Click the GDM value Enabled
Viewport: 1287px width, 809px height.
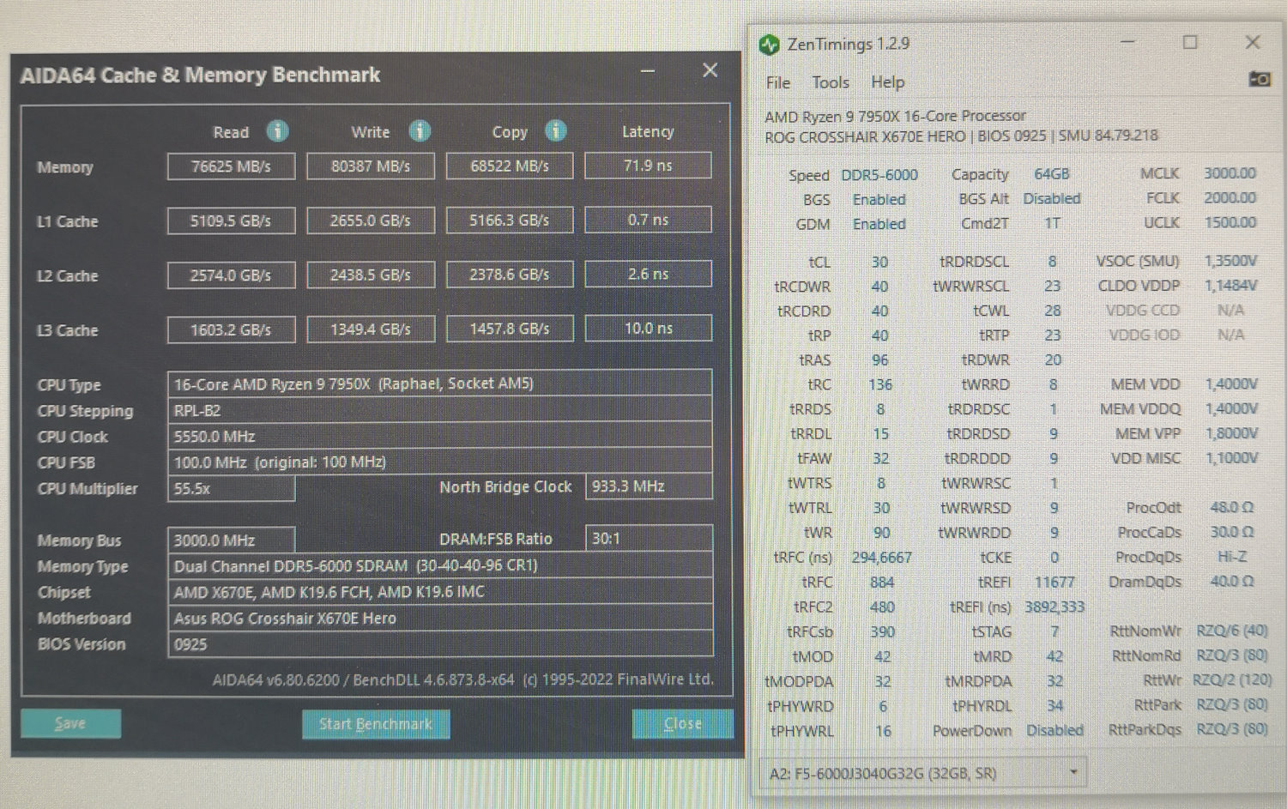(879, 224)
